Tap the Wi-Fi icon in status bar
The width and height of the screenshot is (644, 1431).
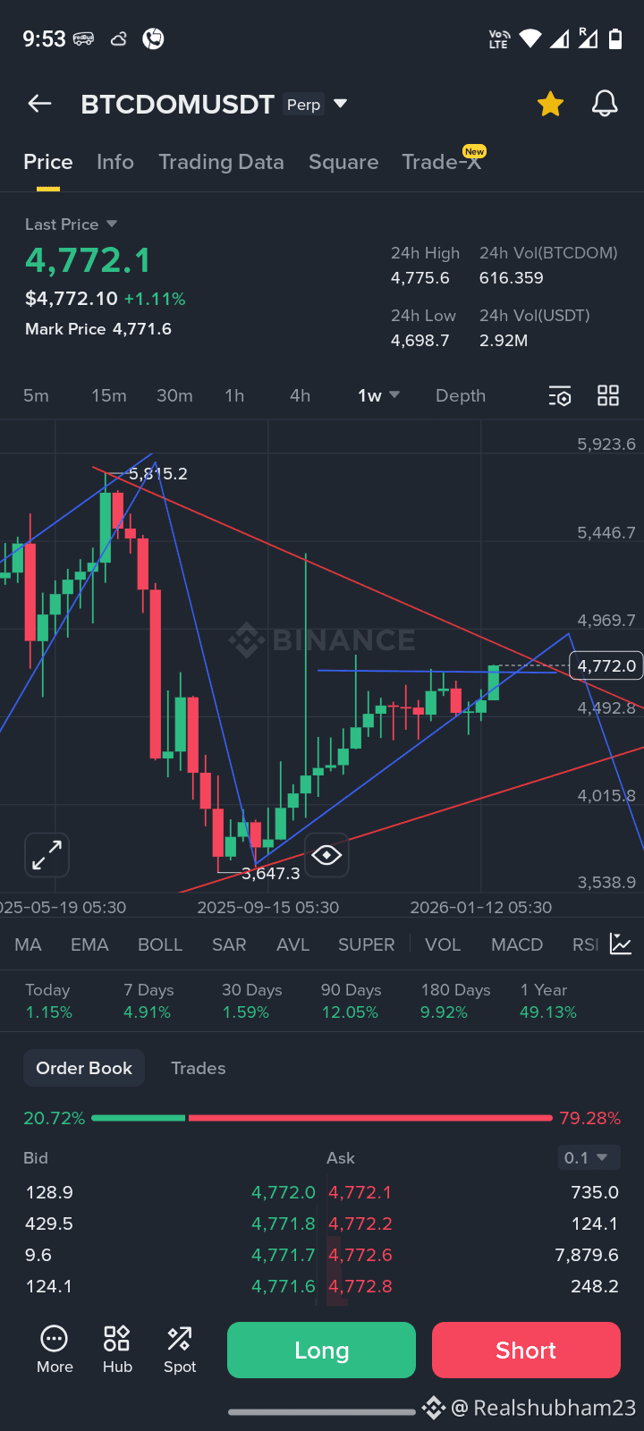(x=530, y=38)
